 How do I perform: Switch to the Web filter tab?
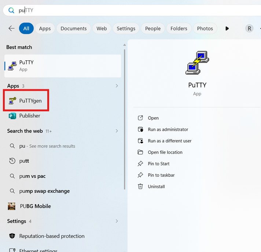102,29
